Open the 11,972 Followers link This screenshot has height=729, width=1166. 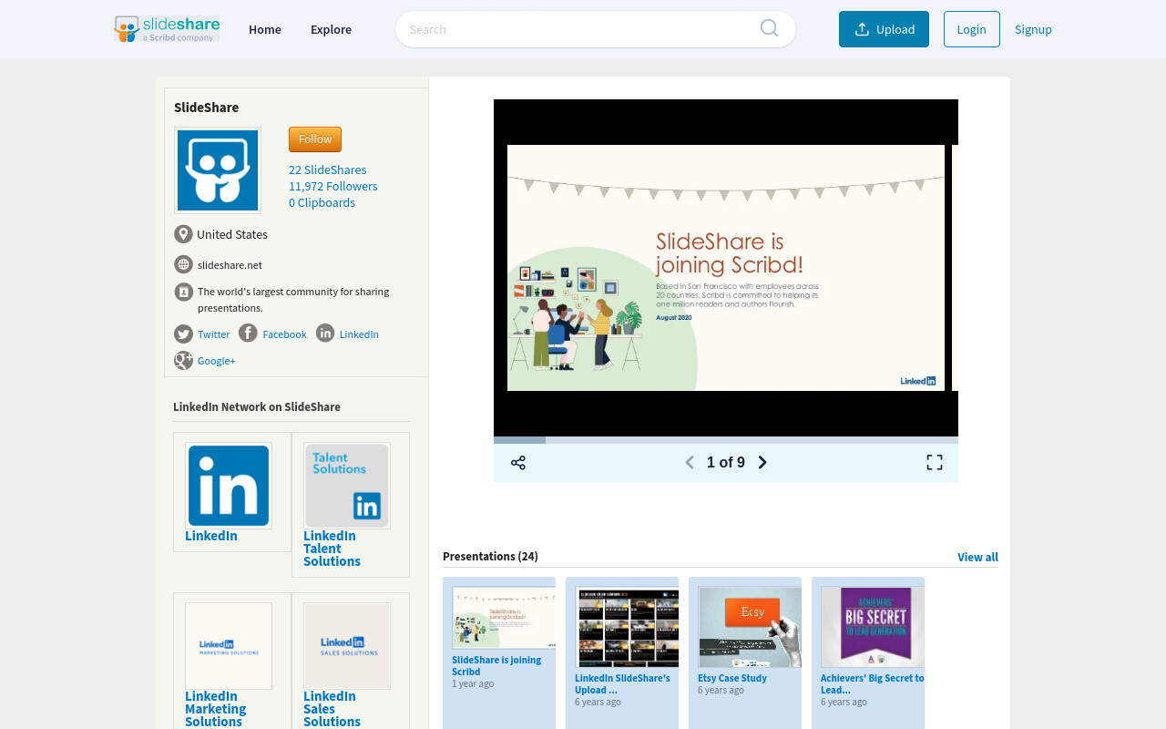[333, 186]
